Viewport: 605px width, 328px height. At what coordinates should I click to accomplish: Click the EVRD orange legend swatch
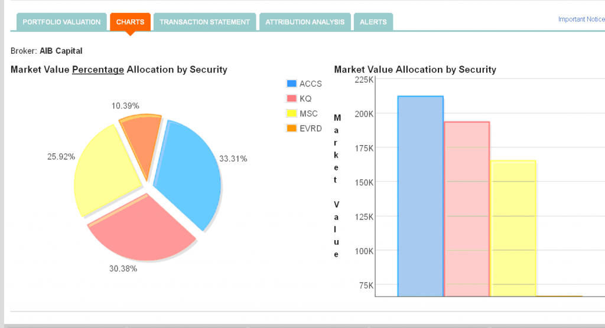(x=292, y=128)
